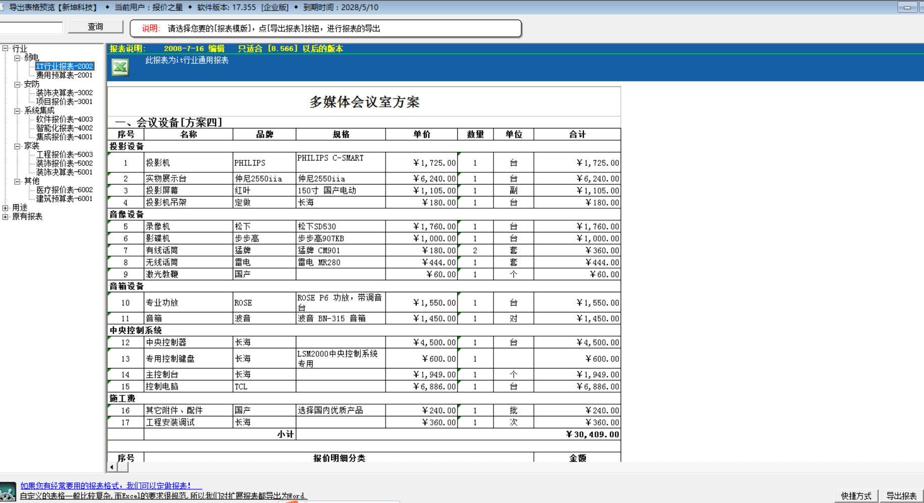Click the 工程安装调试 name cell
924x503 pixels.
(x=189, y=422)
